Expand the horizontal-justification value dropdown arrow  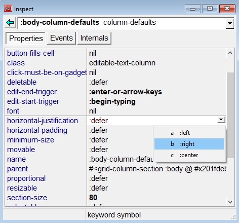pos(221,120)
